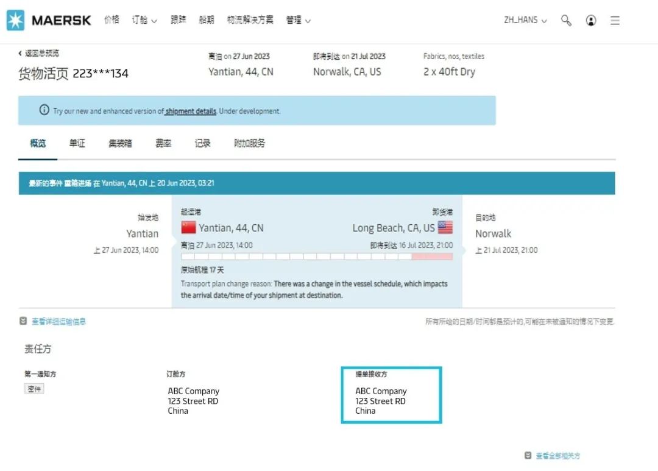Open 物流解决方案 in the top navigation
The height and width of the screenshot is (471, 658).
(x=250, y=19)
